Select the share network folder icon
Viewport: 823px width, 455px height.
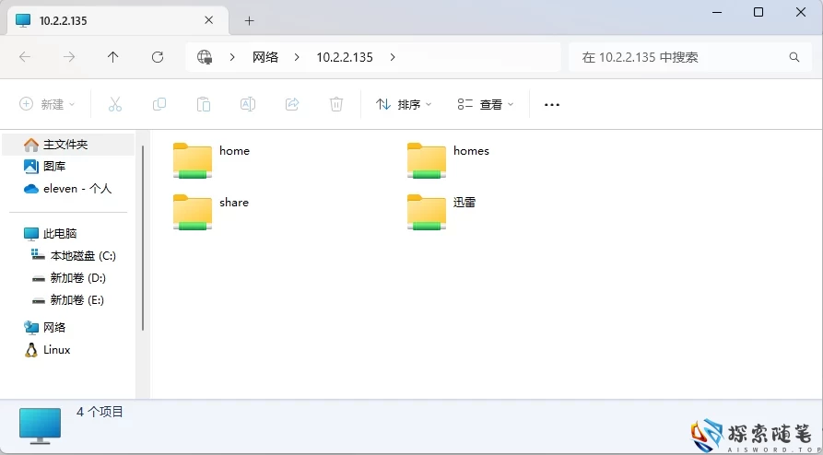(x=193, y=212)
